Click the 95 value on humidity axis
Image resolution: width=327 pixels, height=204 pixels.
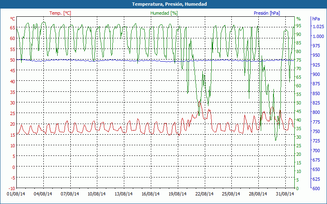[299, 26]
